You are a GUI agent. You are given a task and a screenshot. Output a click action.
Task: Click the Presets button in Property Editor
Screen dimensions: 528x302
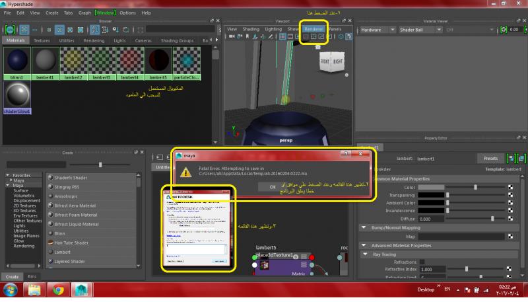[490, 158]
